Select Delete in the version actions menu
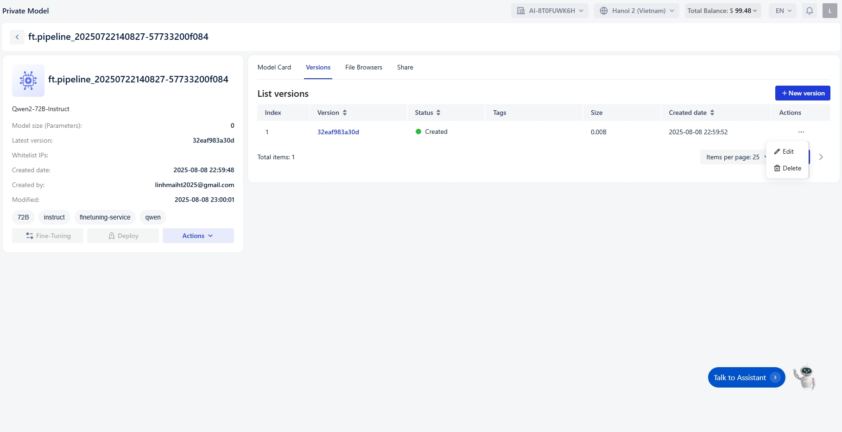842x432 pixels. [787, 168]
